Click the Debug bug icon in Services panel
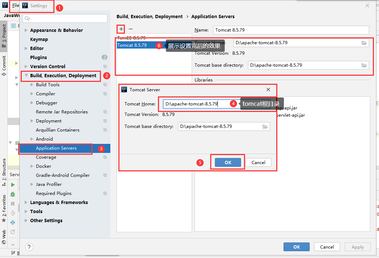Viewport: 379px width, 258px height. [x=13, y=194]
